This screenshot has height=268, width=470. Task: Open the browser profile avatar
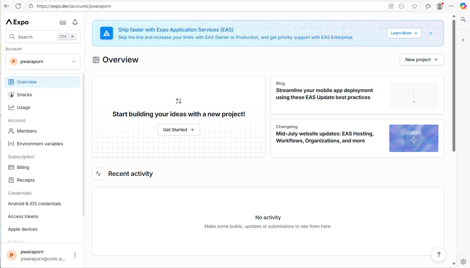click(440, 6)
